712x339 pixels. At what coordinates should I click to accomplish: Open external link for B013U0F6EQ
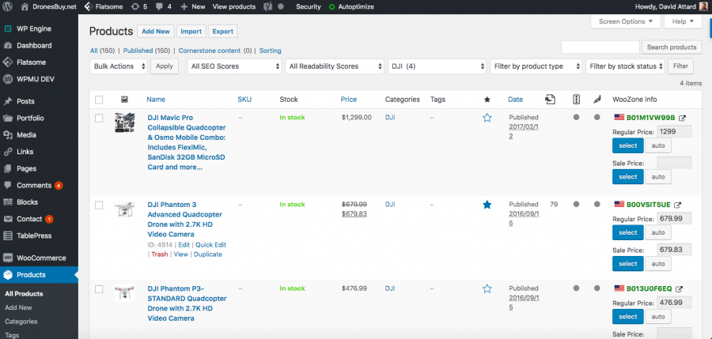click(x=680, y=288)
